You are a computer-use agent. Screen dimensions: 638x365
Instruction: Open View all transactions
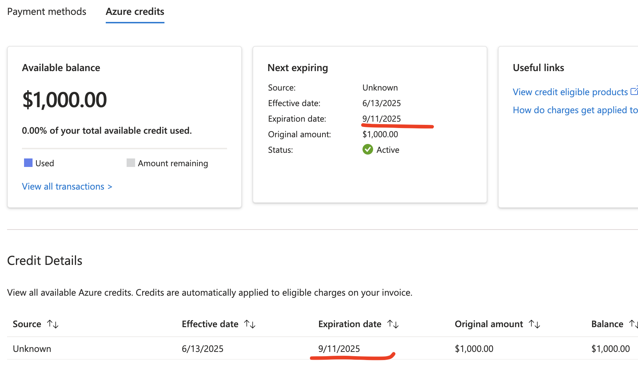[x=67, y=186]
